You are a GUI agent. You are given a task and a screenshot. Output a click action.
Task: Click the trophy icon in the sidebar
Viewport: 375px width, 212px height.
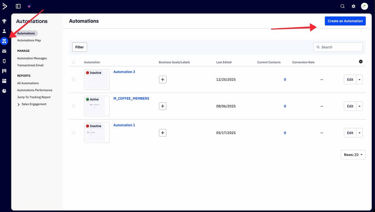coord(4,21)
